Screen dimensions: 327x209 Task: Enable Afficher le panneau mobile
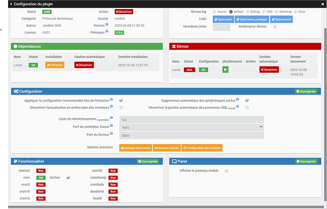[227, 171]
